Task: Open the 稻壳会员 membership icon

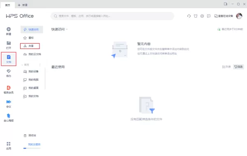Action: (9, 90)
